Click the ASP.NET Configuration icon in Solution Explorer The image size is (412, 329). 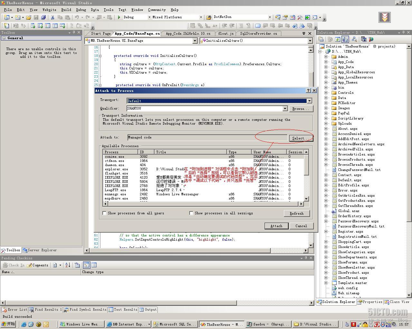(x=371, y=39)
